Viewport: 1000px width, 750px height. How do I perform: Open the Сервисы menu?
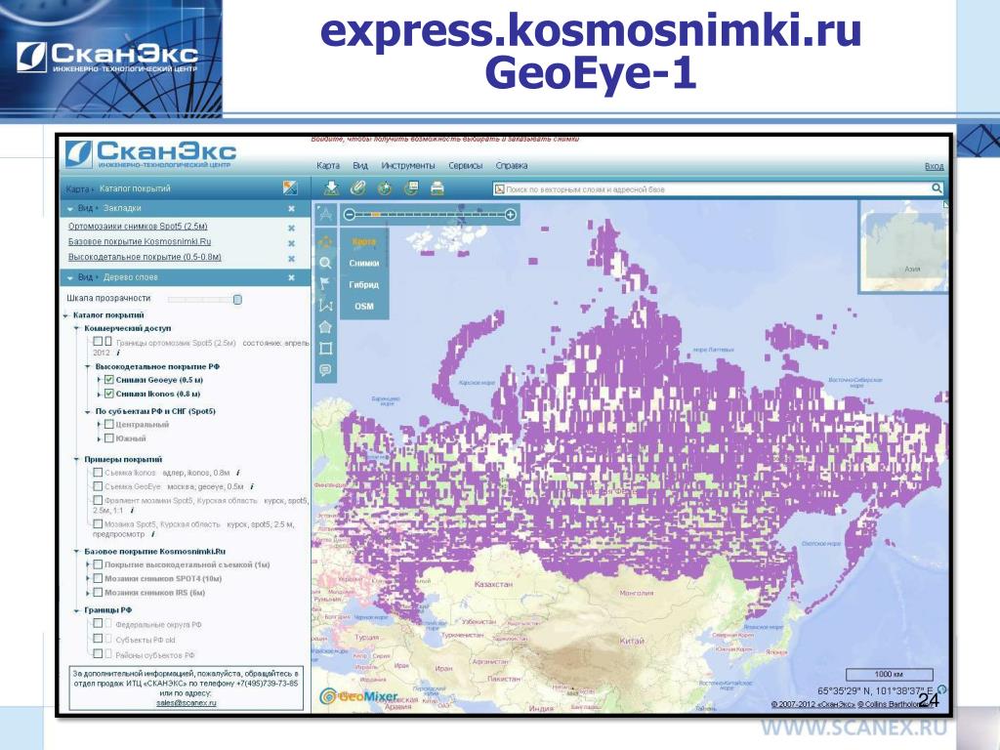tap(466, 166)
